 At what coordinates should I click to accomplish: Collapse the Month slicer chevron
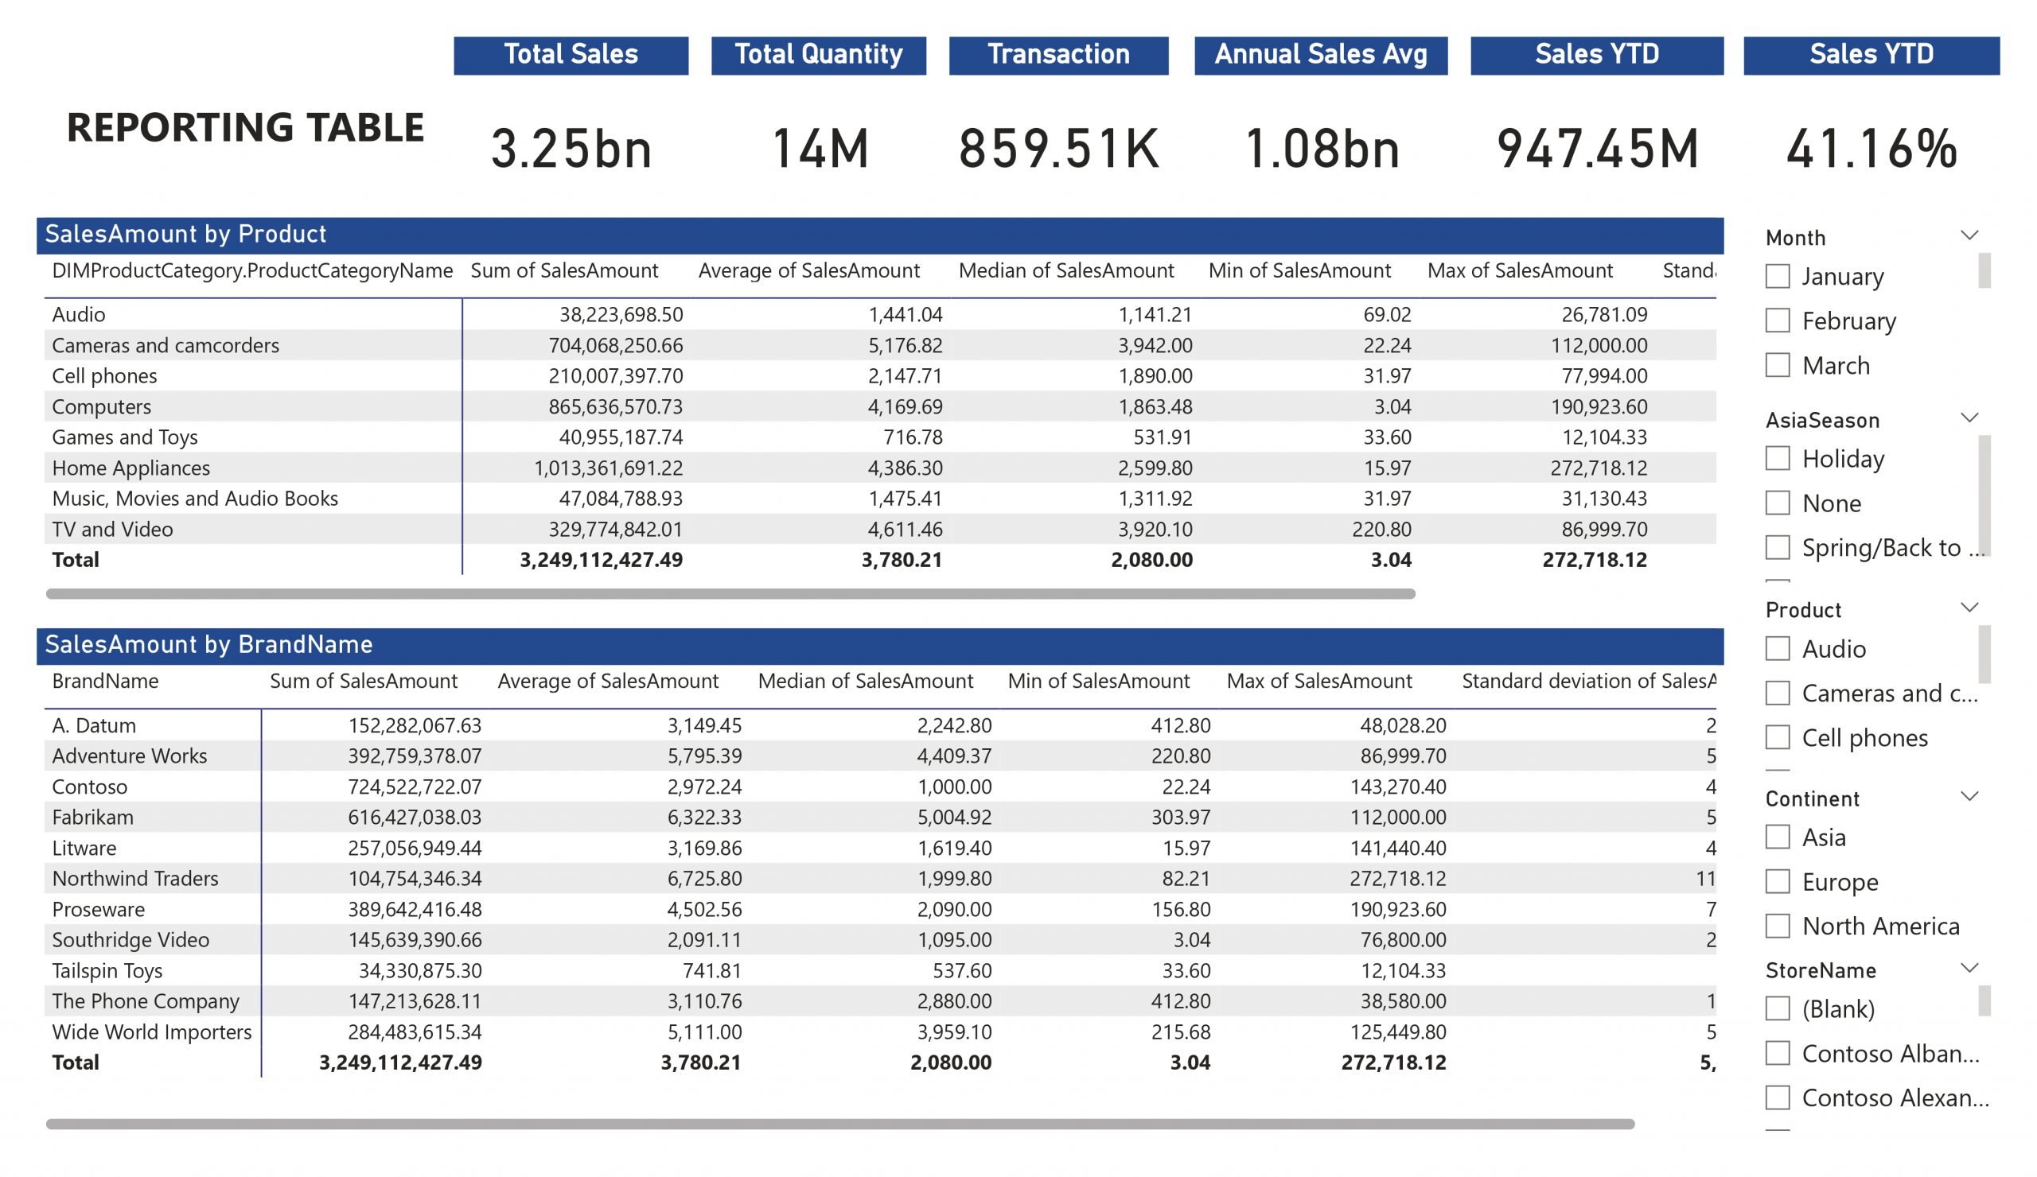click(1969, 236)
